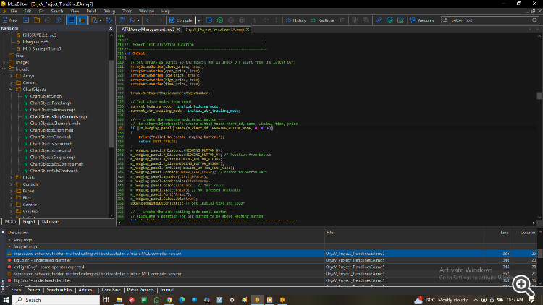Open the dropdown arrow beside the find-in-files icon
This screenshot has width=543, height=305.
pos(101,20)
